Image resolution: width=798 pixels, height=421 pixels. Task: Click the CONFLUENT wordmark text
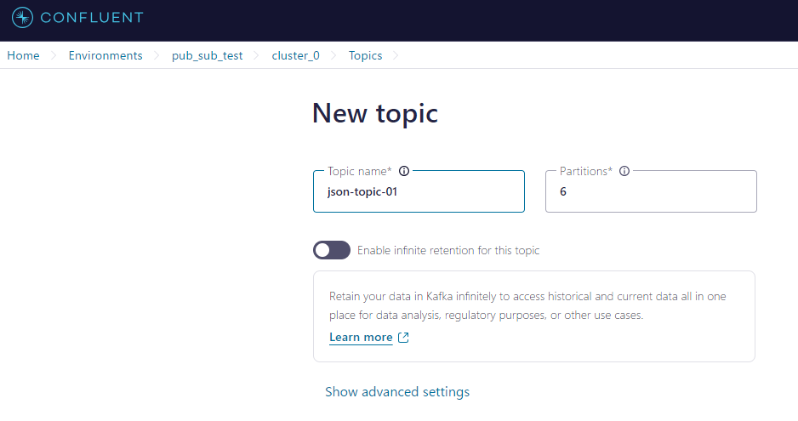[x=92, y=17]
